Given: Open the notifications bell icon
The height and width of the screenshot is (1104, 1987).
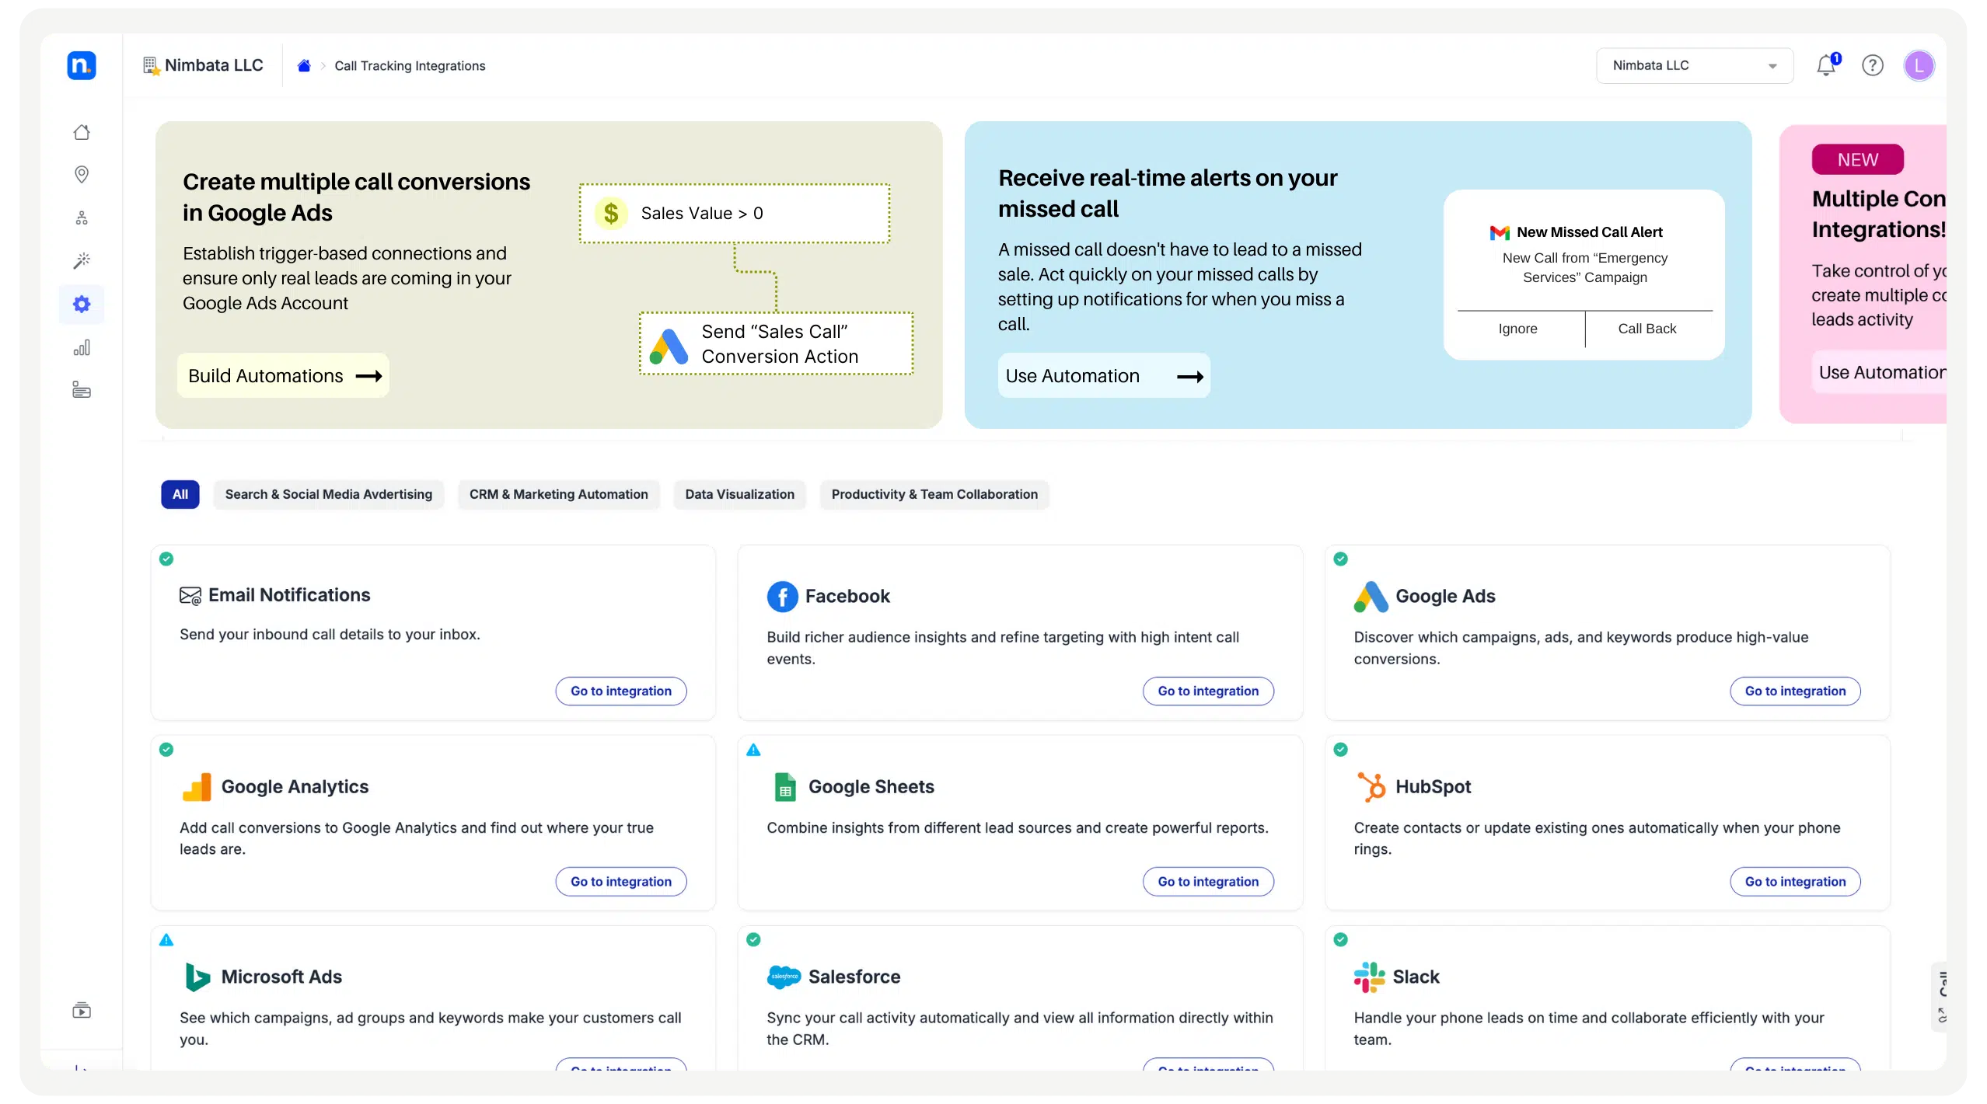Looking at the screenshot, I should [1826, 65].
